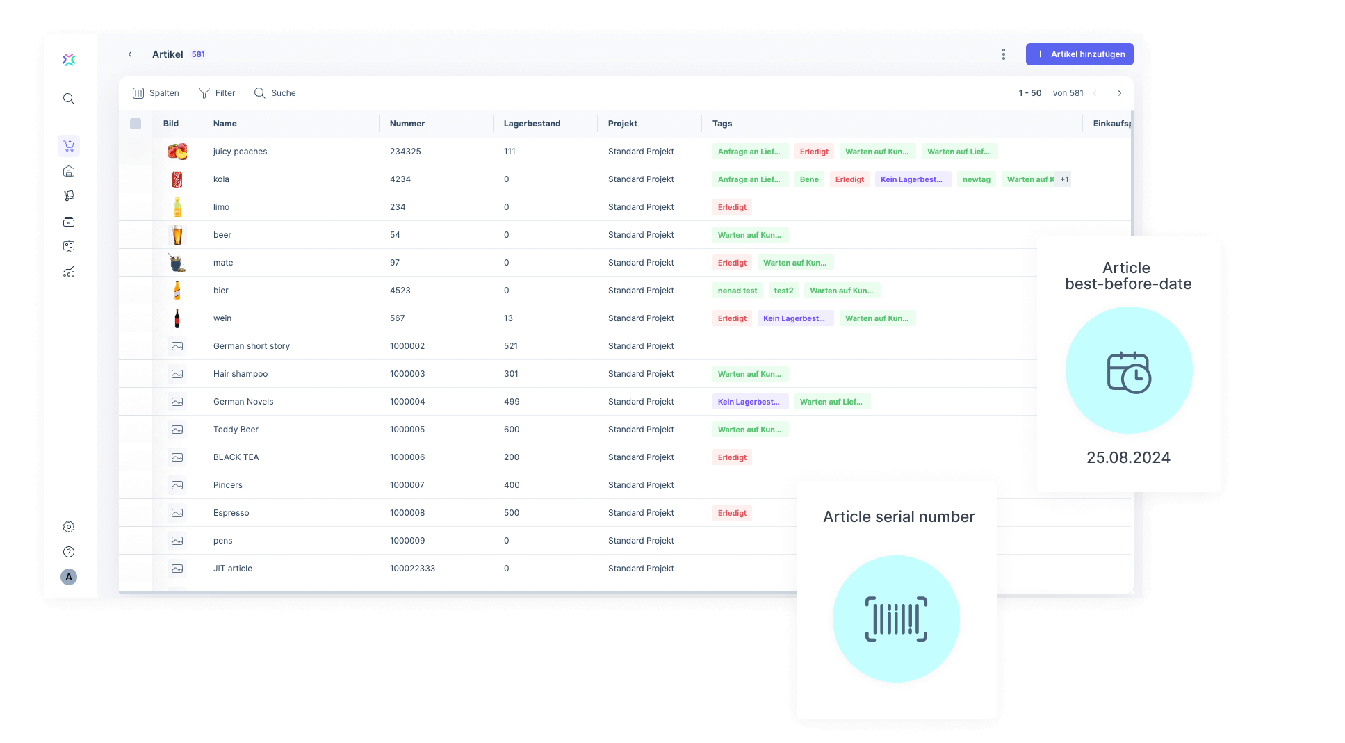The height and width of the screenshot is (743, 1345).
Task: Open the analytics growth chart icon
Action: click(69, 272)
